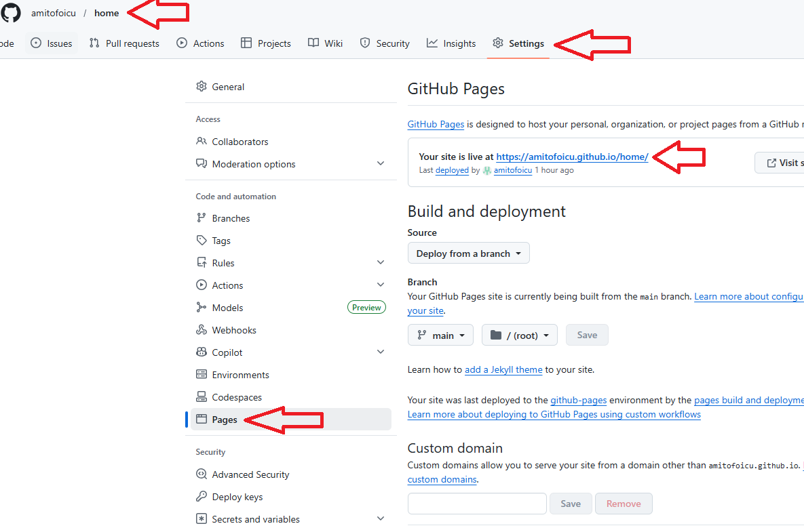Click the Issues tab icon
This screenshot has width=804, height=530.
click(36, 43)
